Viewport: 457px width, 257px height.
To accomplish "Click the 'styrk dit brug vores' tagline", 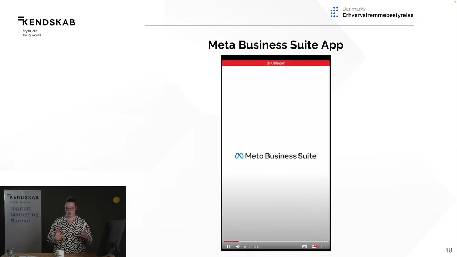I will pyautogui.click(x=32, y=33).
